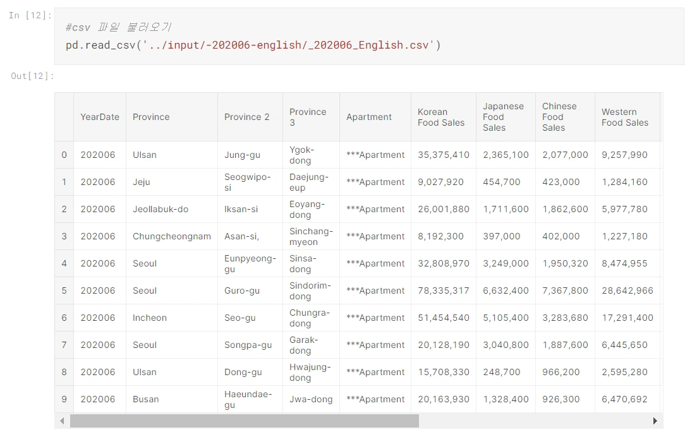
Task: Click the table's horizontal scrollbar thumb
Action: (x=244, y=421)
